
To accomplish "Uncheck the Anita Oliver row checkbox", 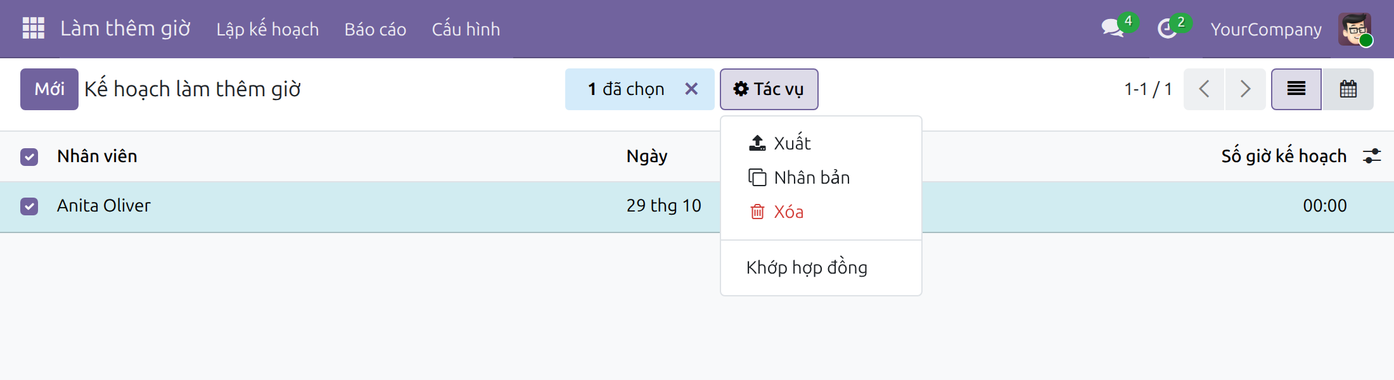I will coord(29,206).
